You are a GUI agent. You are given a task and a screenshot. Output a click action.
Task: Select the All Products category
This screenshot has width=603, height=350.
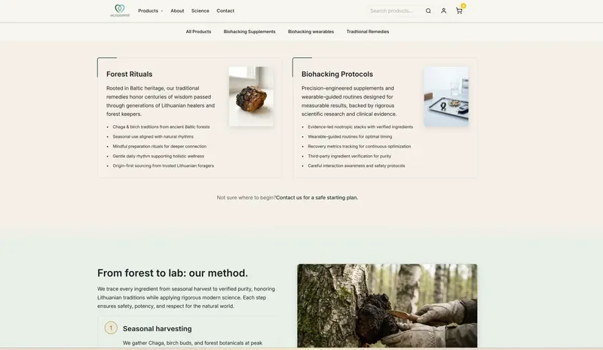(198, 32)
